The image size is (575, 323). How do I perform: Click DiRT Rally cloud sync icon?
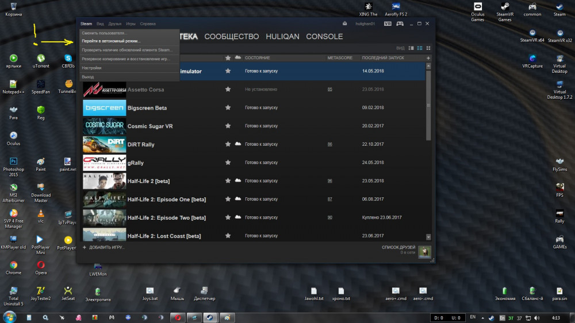click(x=238, y=144)
